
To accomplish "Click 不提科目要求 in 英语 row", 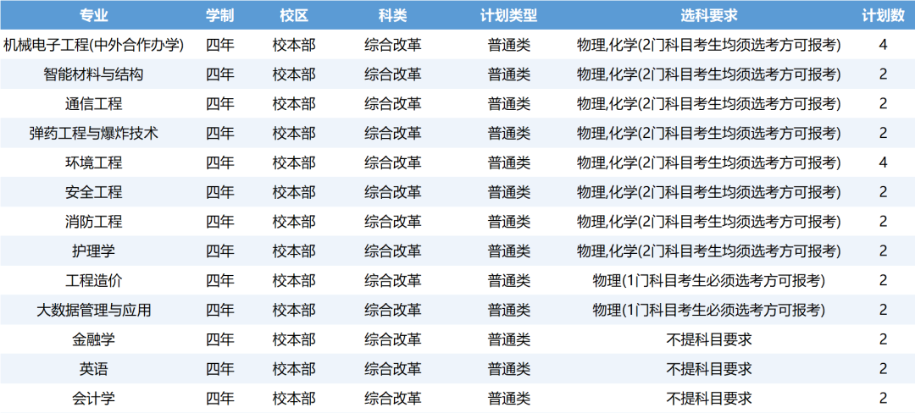I will 709,369.
